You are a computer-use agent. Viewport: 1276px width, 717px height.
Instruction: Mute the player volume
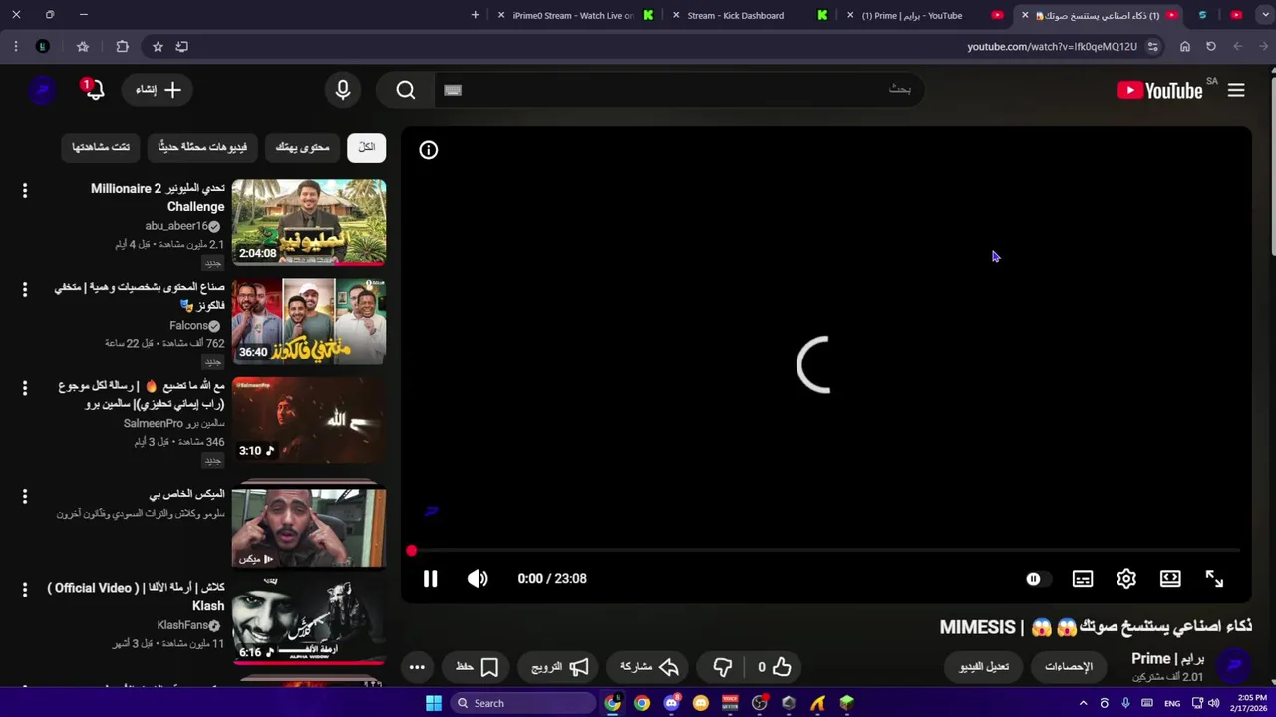pyautogui.click(x=478, y=579)
